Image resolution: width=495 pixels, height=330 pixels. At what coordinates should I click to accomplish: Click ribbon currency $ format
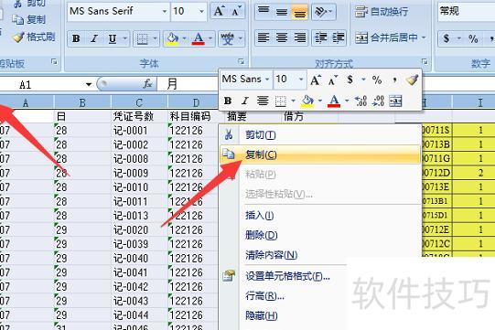[x=447, y=38]
